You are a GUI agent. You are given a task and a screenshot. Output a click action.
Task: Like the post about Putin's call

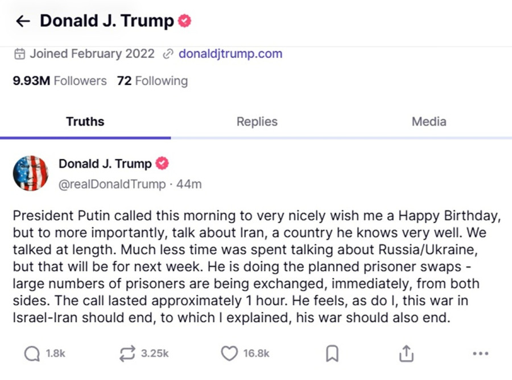[x=229, y=353]
